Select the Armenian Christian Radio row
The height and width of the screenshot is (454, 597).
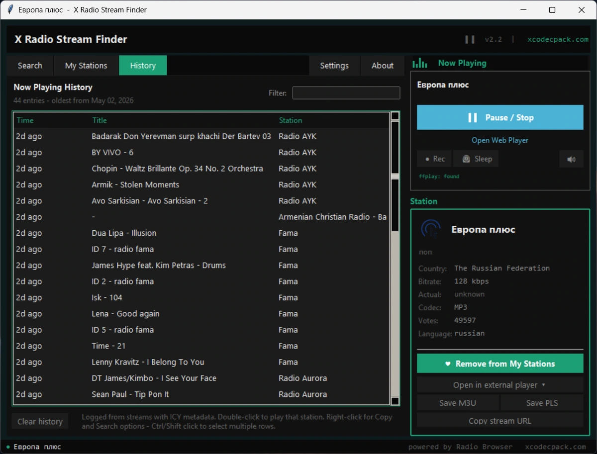coord(201,217)
